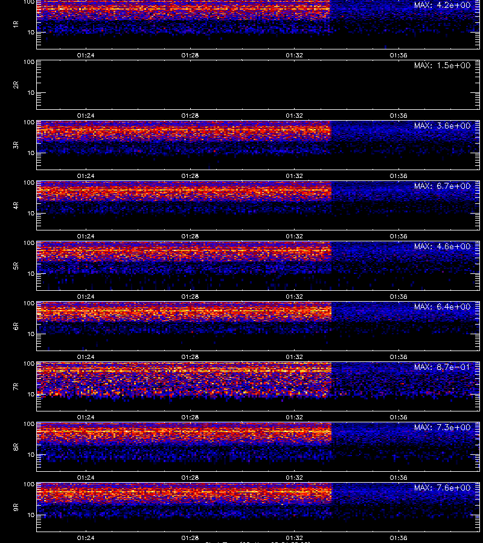Image resolution: width=483 pixels, height=543 pixels.
Task: Pick the MAX: 8.7e-01 label
Action: [x=442, y=367]
